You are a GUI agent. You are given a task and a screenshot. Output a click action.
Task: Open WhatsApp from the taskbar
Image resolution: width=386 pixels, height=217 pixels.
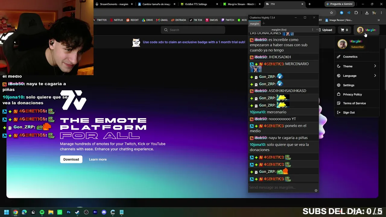click(x=60, y=212)
